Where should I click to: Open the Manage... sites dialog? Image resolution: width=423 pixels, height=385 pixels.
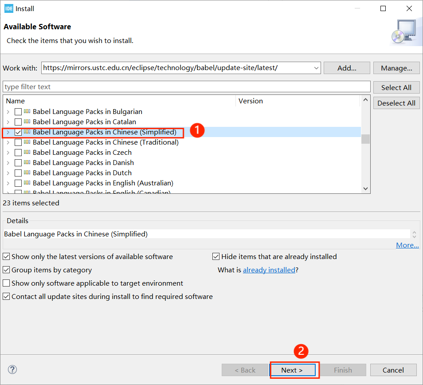pos(396,68)
